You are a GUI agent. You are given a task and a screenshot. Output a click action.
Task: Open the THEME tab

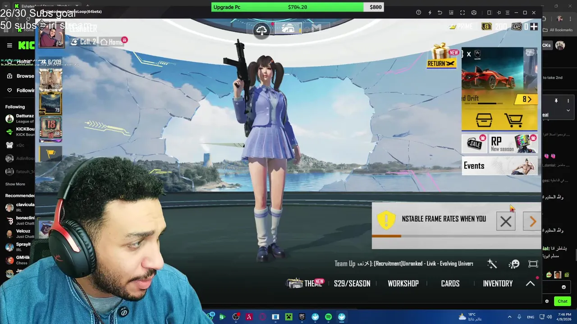pyautogui.click(x=305, y=283)
